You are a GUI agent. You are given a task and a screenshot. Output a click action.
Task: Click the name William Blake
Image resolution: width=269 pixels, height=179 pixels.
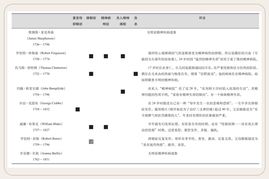coord(51,124)
